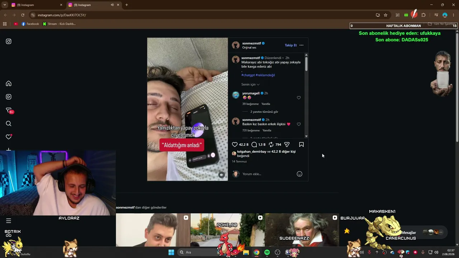Open the media control icon in Chrome toolbar

436,15
